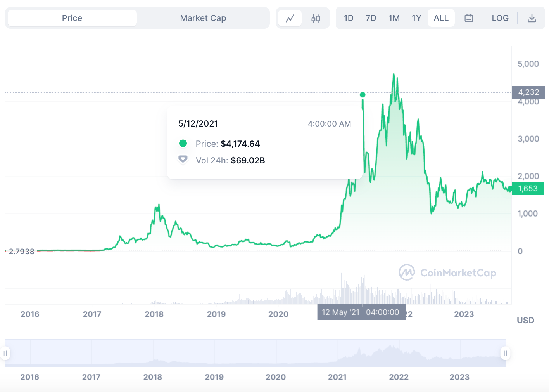Click 2021 in the range selector axis
The image size is (549, 392).
[337, 377]
